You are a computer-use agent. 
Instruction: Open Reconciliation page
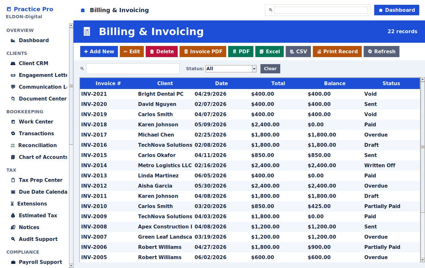[x=37, y=145]
